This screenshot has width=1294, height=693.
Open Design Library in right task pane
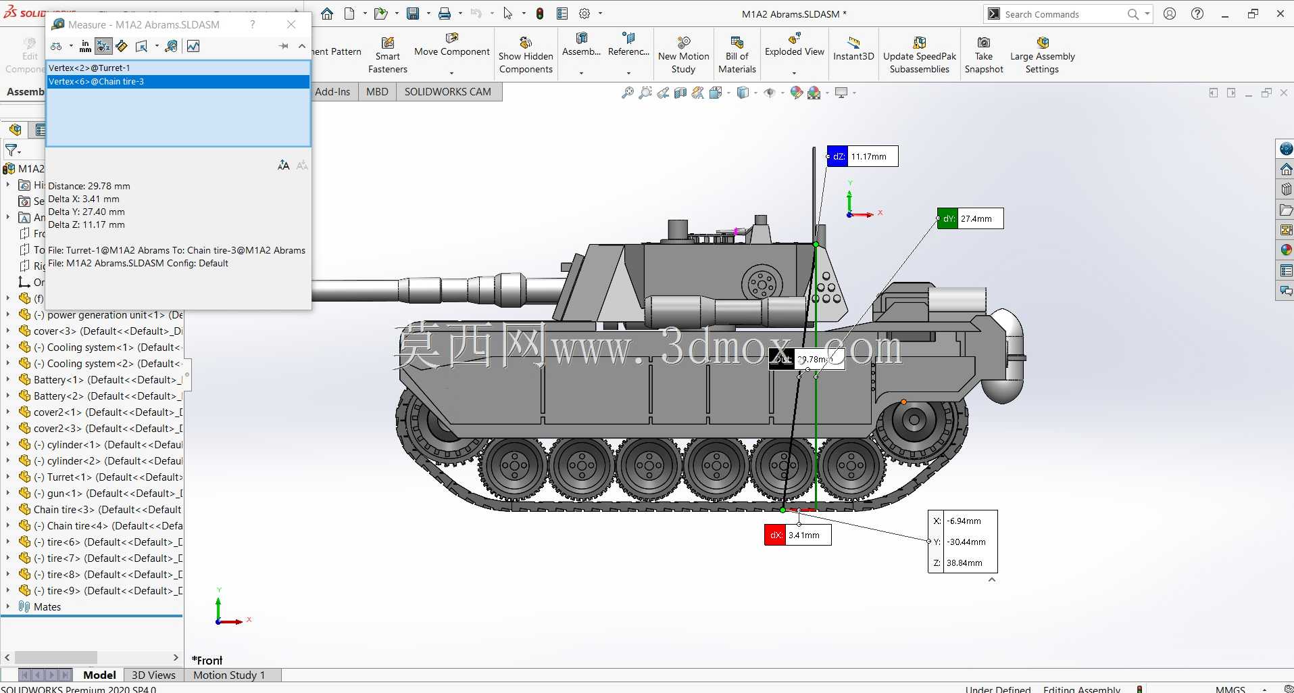pos(1286,189)
